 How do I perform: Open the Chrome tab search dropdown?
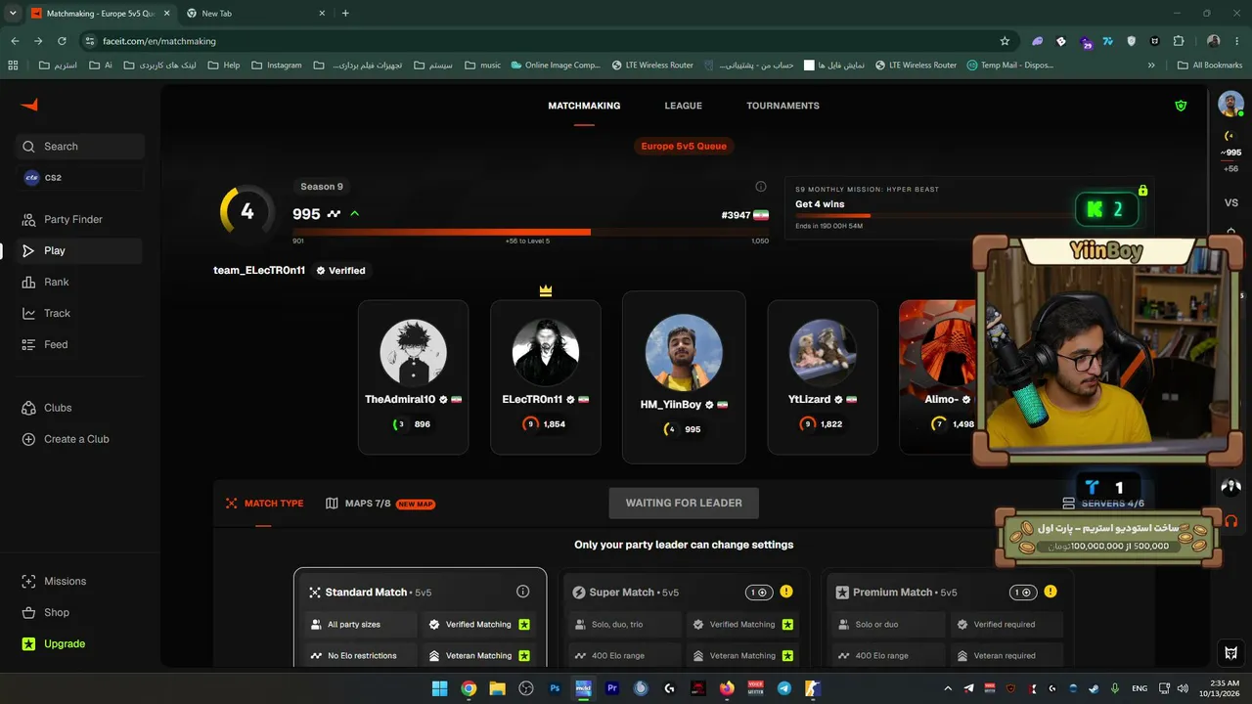[x=13, y=14]
